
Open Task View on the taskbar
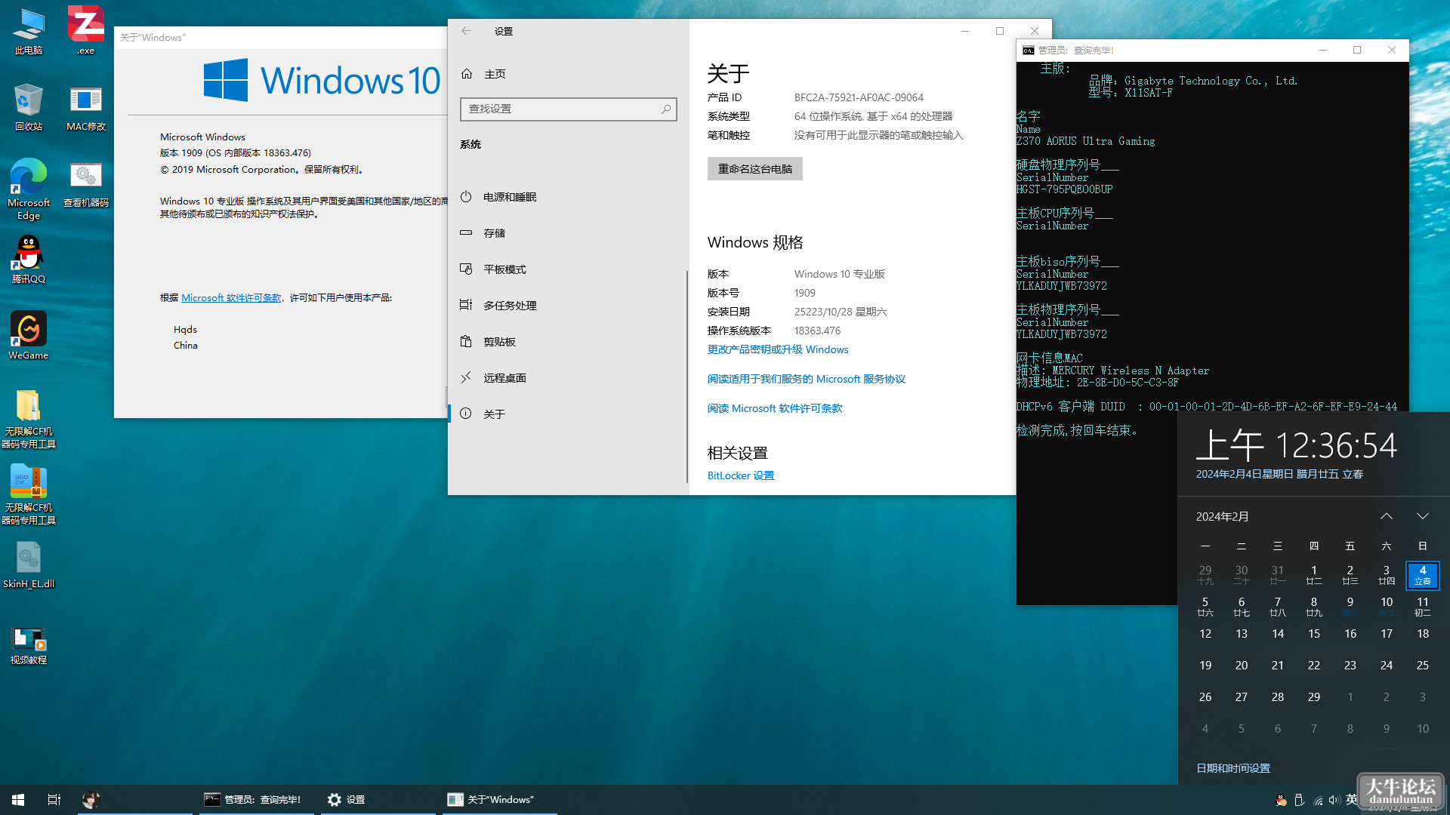pos(54,800)
